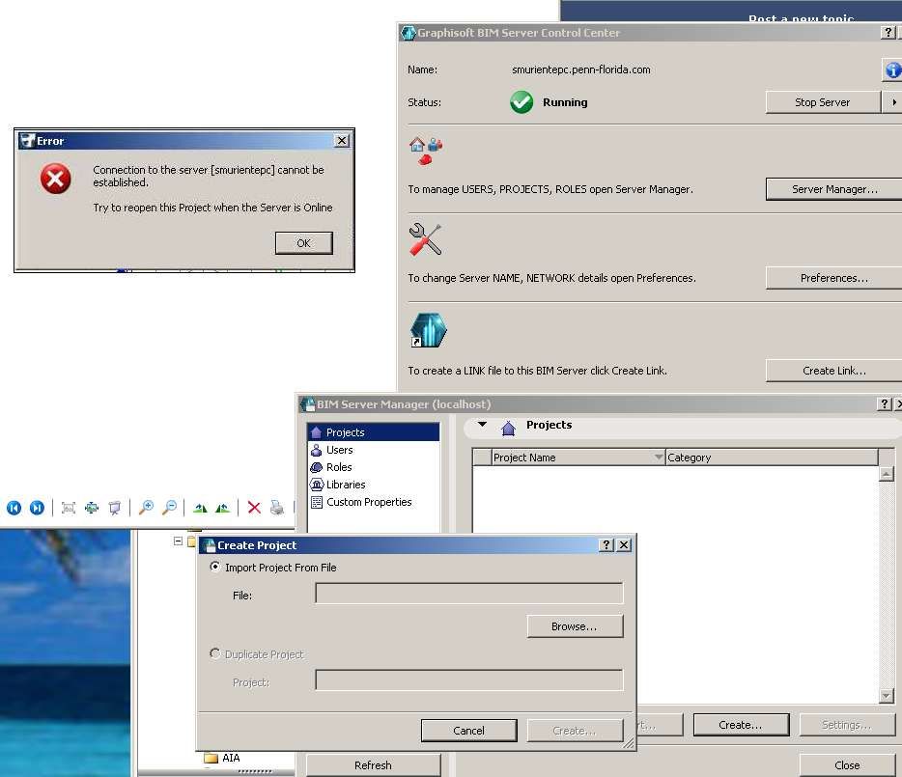Click Project Name column sort arrow
902x777 pixels.
(x=659, y=457)
